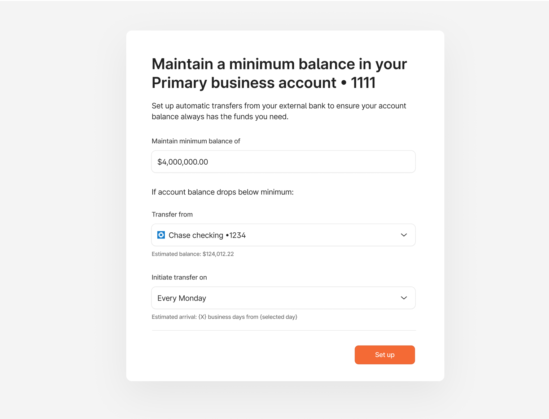Click the Transfer from chevron arrow

404,235
